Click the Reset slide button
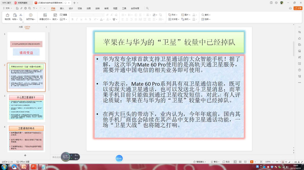The width and height of the screenshot is (304, 170). (x=63, y=15)
